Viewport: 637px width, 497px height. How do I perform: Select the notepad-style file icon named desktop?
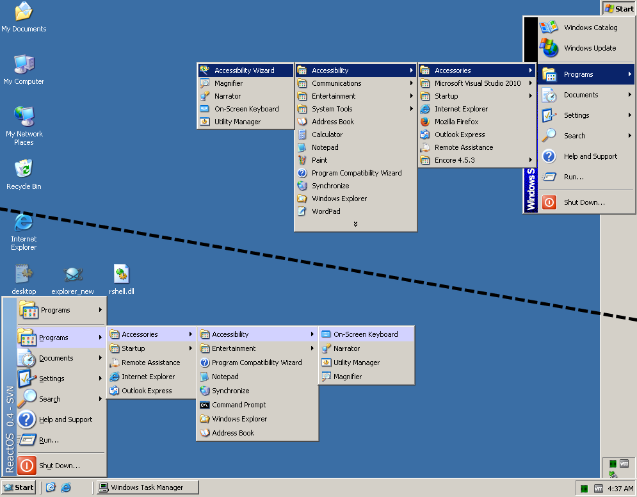pyautogui.click(x=24, y=280)
